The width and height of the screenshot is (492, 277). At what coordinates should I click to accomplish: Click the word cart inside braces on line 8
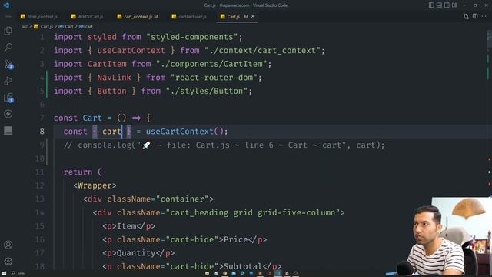(111, 132)
